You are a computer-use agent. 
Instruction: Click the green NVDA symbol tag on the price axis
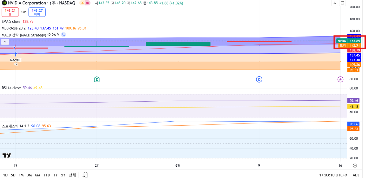click(342, 41)
